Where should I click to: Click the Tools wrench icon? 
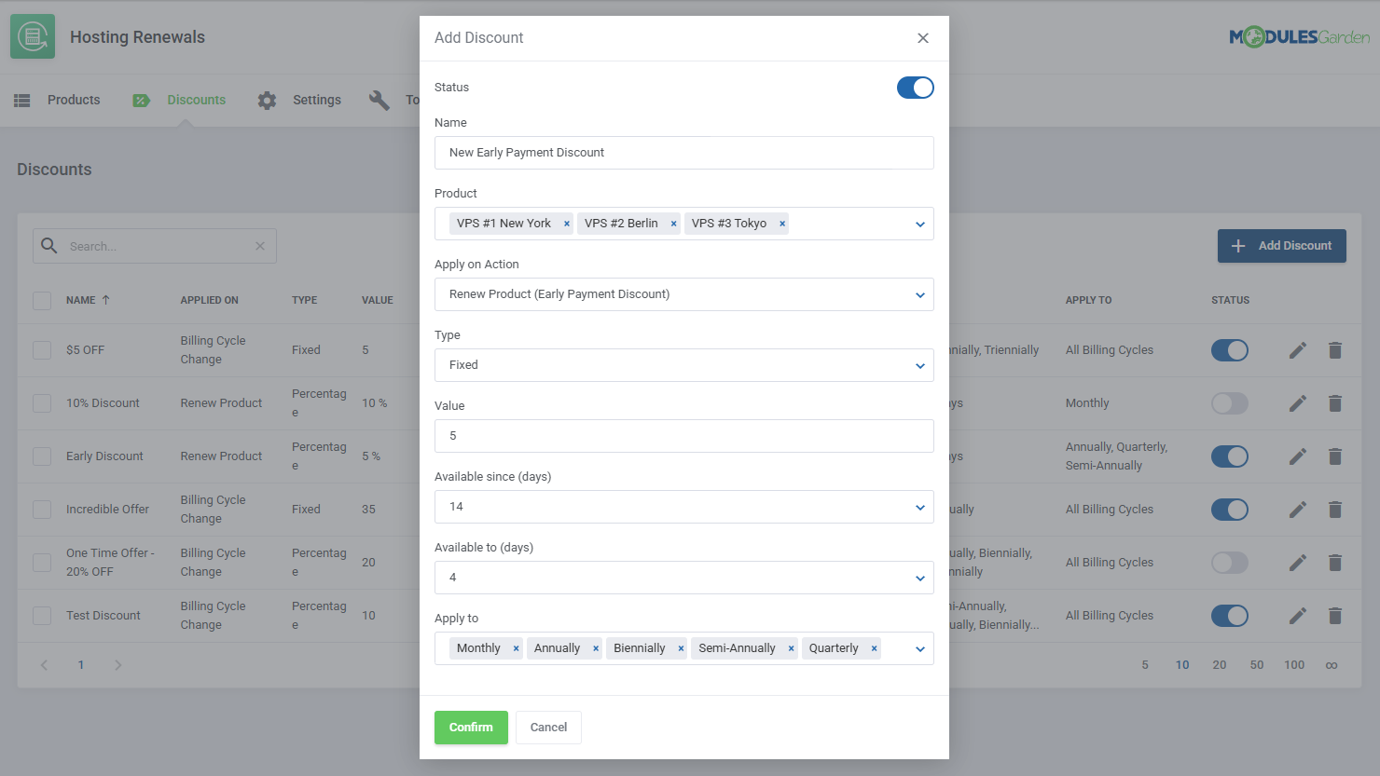coord(379,99)
